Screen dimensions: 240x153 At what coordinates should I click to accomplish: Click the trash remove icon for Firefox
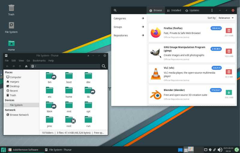pos(229,31)
